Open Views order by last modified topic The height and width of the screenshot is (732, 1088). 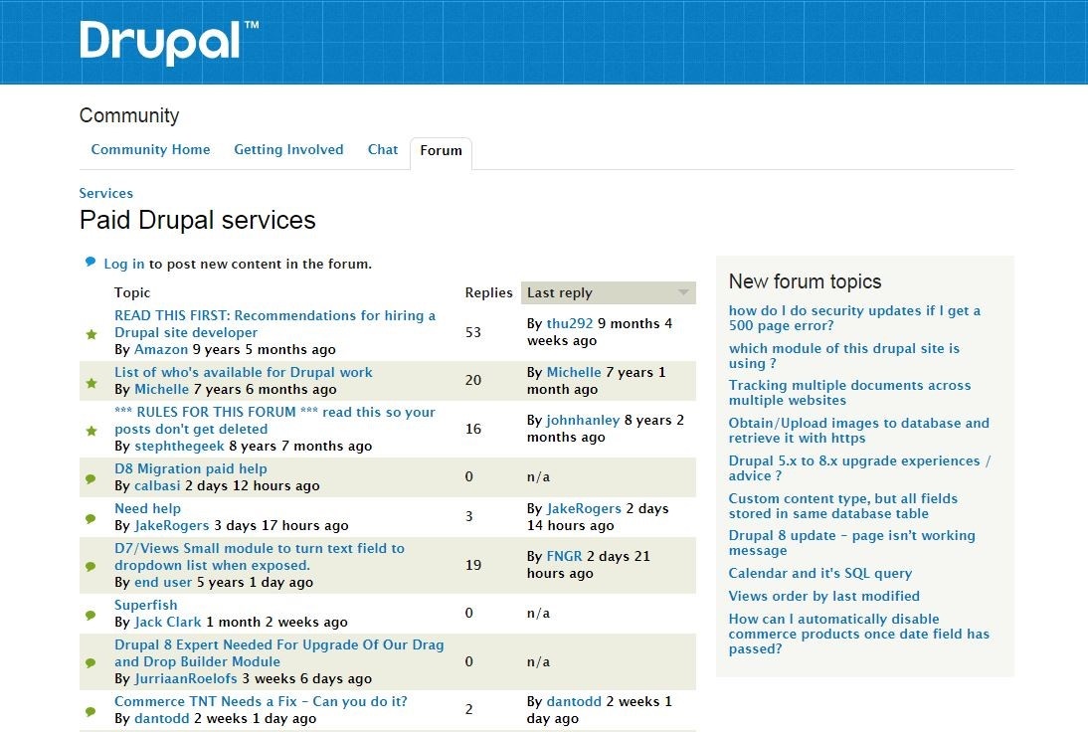(824, 596)
